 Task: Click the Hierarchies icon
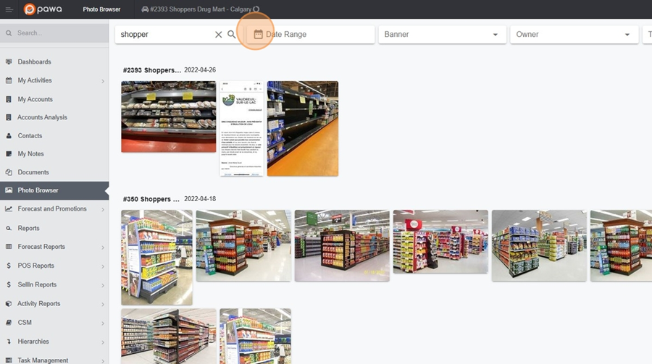pos(9,342)
